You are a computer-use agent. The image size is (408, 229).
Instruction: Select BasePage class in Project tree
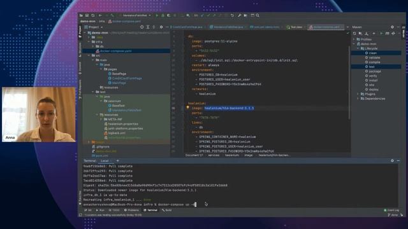coord(119,74)
